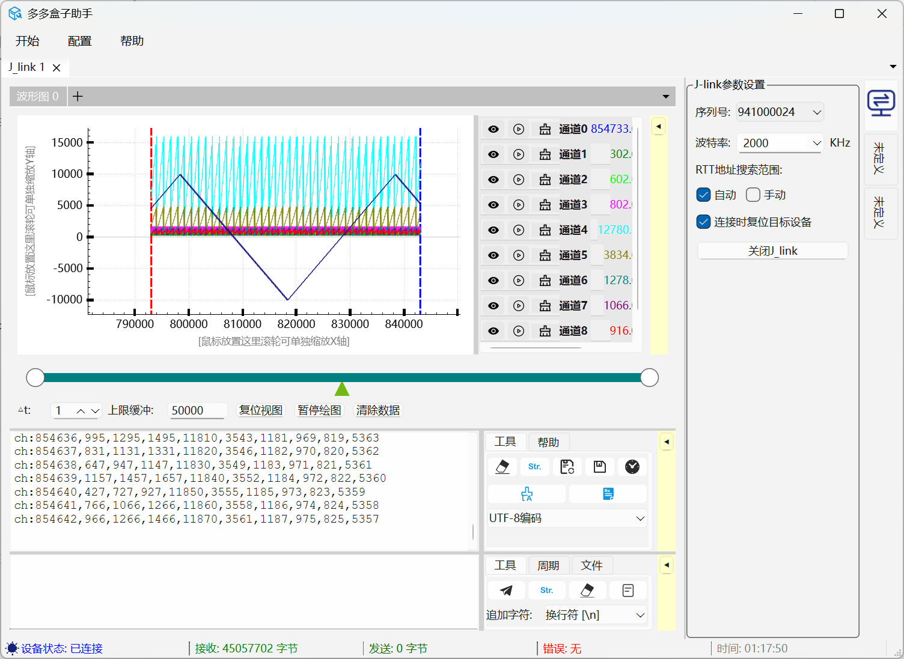Click the floppy disk save icon

600,467
